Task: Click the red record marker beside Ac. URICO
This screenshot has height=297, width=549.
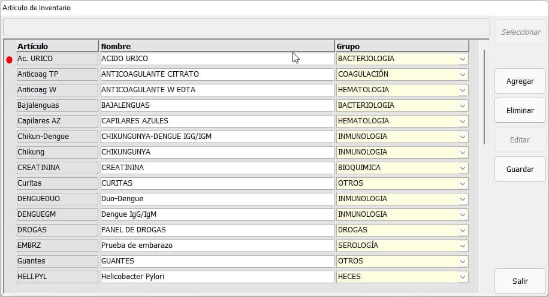Action: click(10, 60)
